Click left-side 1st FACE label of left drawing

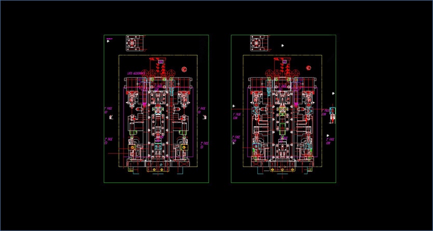coord(107,110)
